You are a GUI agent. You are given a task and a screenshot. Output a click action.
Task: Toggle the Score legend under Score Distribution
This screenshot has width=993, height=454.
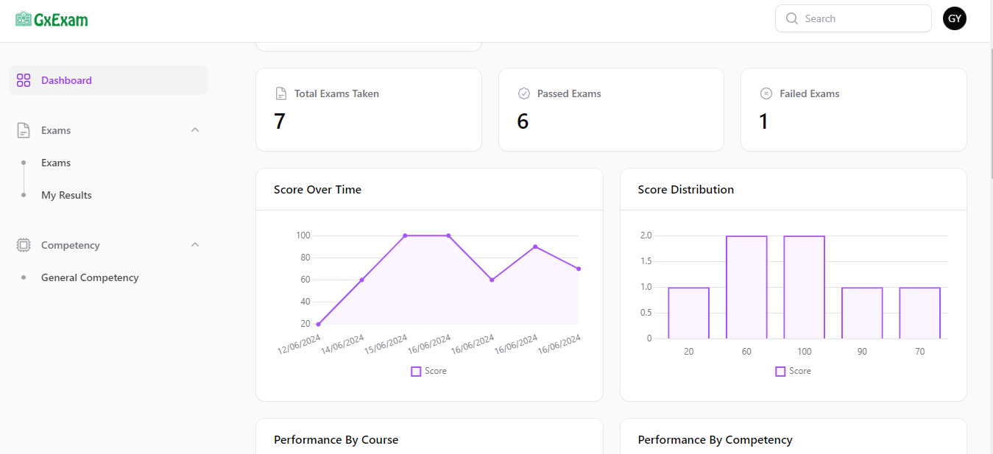(793, 371)
